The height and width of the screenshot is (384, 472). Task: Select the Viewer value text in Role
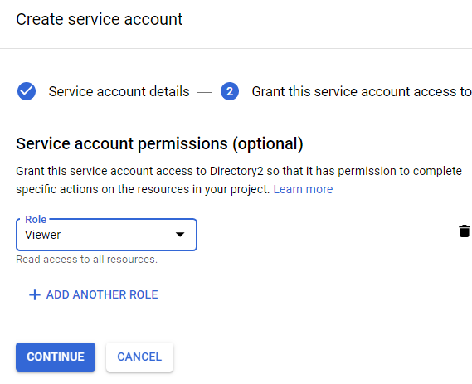pos(43,235)
